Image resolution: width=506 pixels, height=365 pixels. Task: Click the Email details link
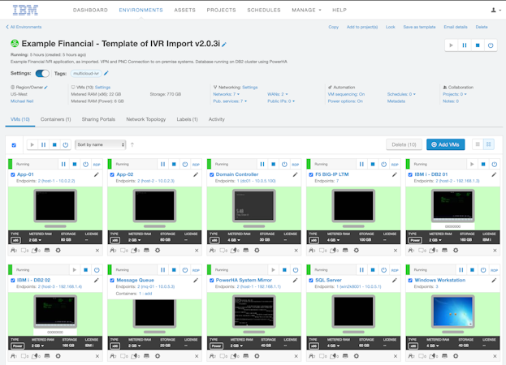coord(456,27)
